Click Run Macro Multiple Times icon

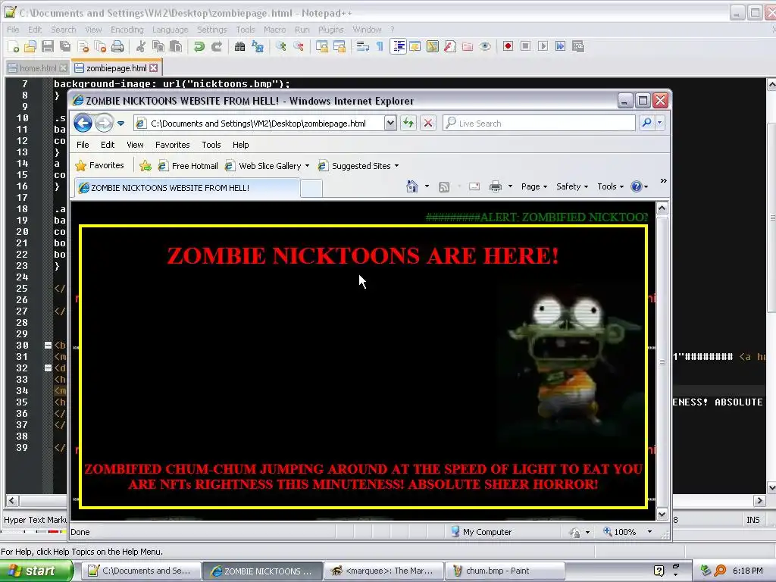[x=560, y=46]
